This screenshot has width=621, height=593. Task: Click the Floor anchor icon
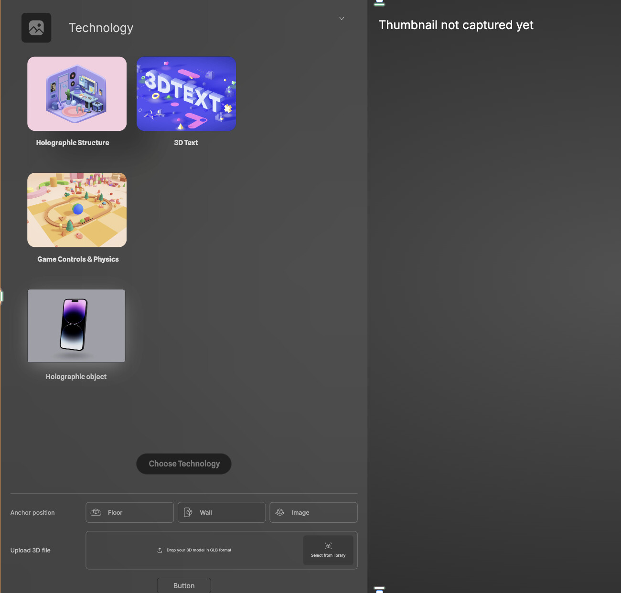(96, 512)
